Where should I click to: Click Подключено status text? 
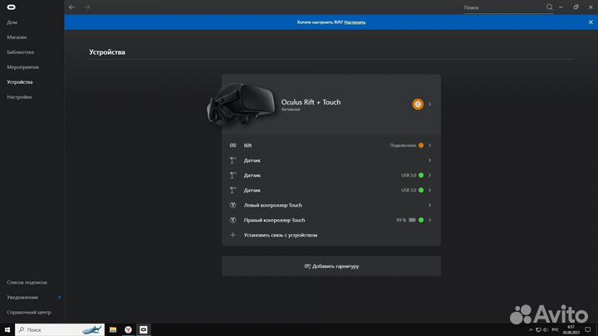coord(403,145)
